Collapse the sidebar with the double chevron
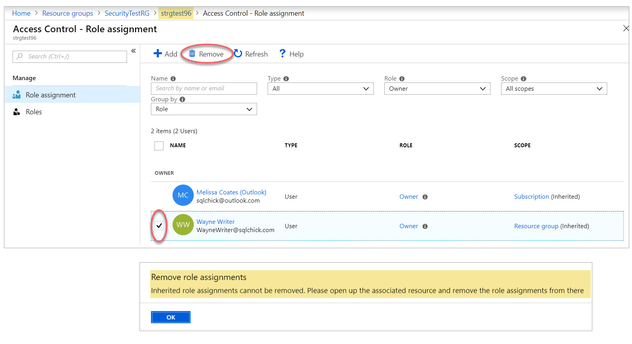Viewport: 632px width, 344px height. (134, 51)
